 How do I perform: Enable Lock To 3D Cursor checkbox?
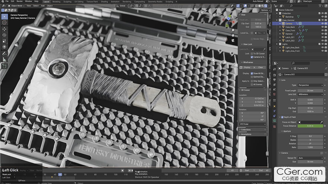point(252,54)
